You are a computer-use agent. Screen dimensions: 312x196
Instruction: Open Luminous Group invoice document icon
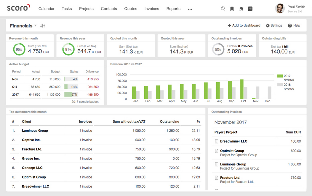[217, 164]
